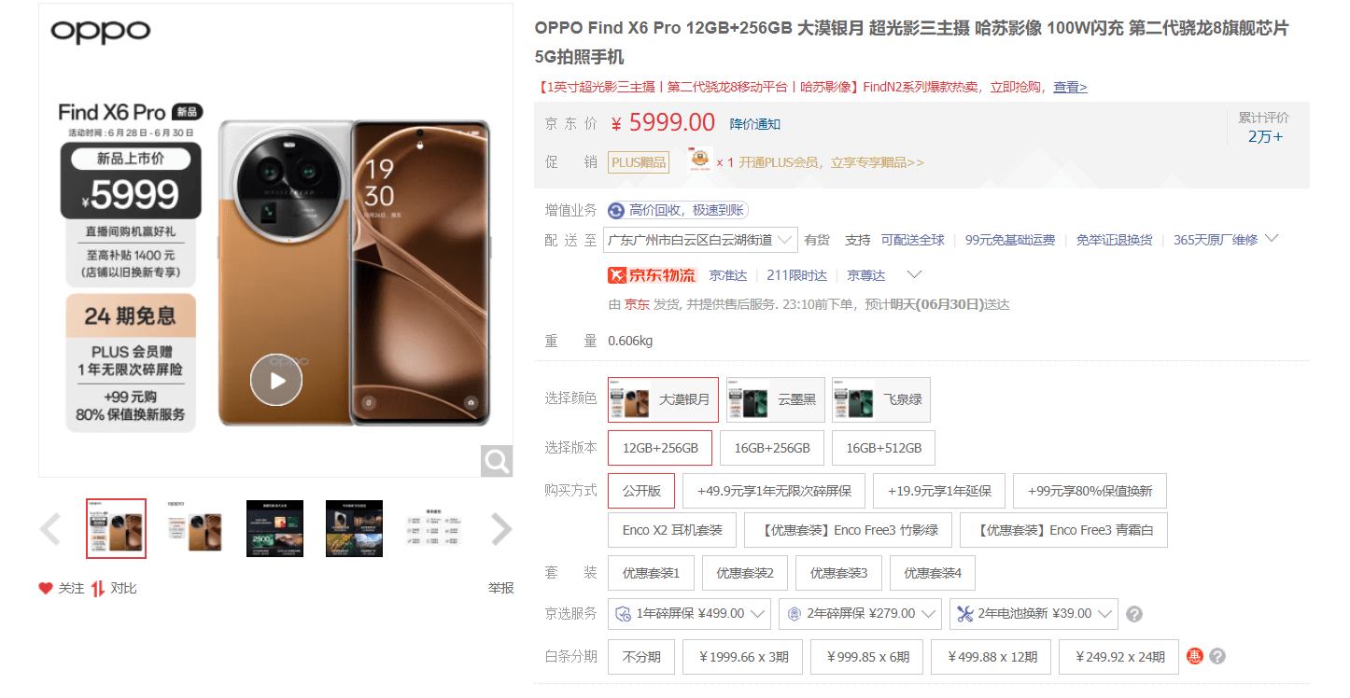Click the 查看> promotion link

coord(1070,87)
